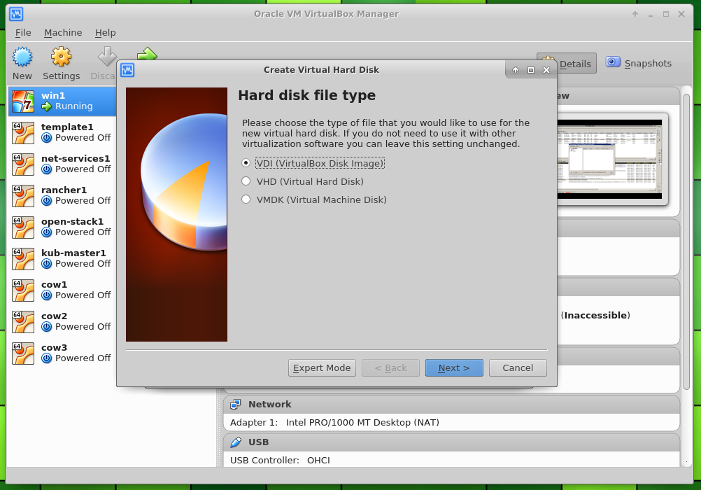Click the Snapshots camera icon

613,62
